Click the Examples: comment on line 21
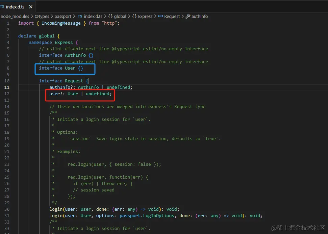The height and width of the screenshot is (234, 328). tap(69, 152)
